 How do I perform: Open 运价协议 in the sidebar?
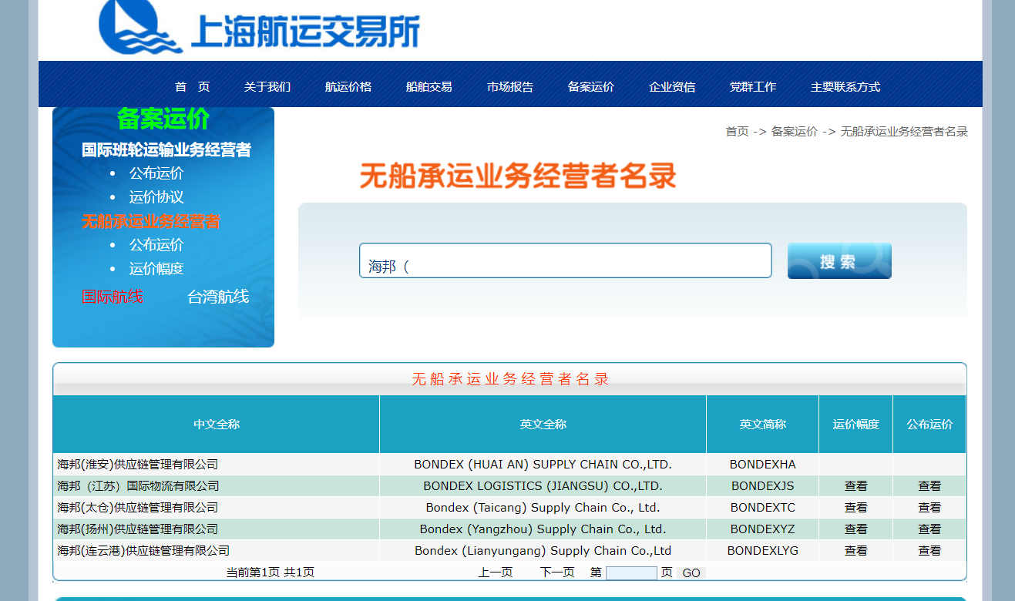[156, 197]
